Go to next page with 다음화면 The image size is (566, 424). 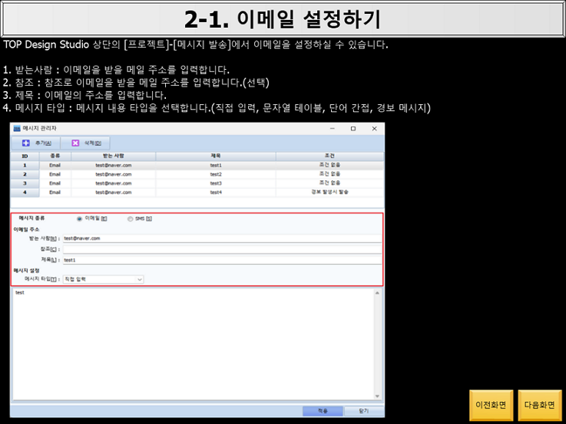pos(540,406)
